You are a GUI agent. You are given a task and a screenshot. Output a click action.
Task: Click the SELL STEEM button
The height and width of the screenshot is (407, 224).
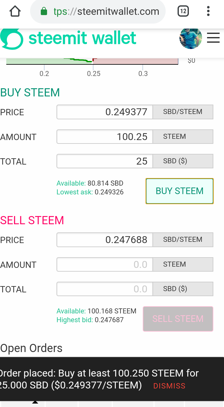(178, 319)
